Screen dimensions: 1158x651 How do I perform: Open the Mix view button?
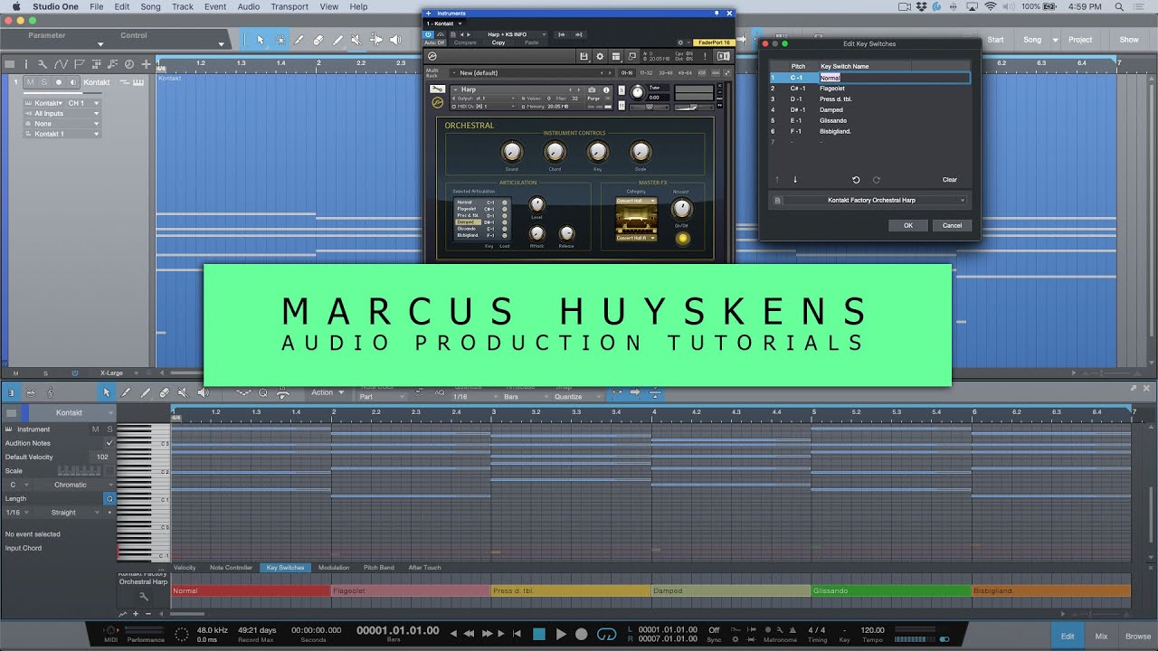[1101, 637]
